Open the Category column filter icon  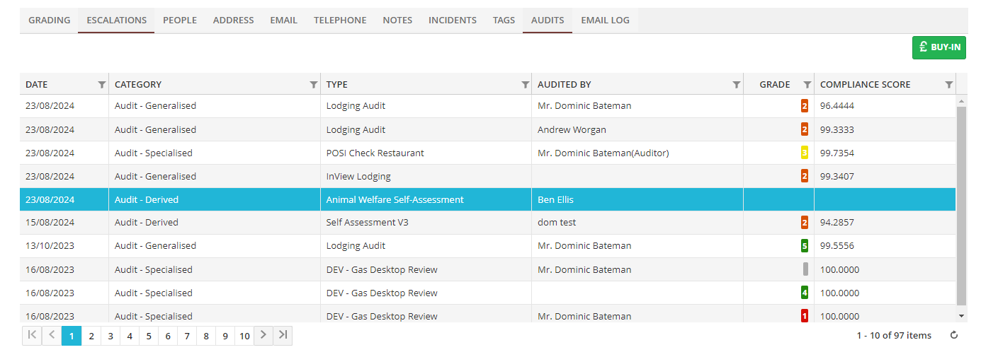pos(313,85)
